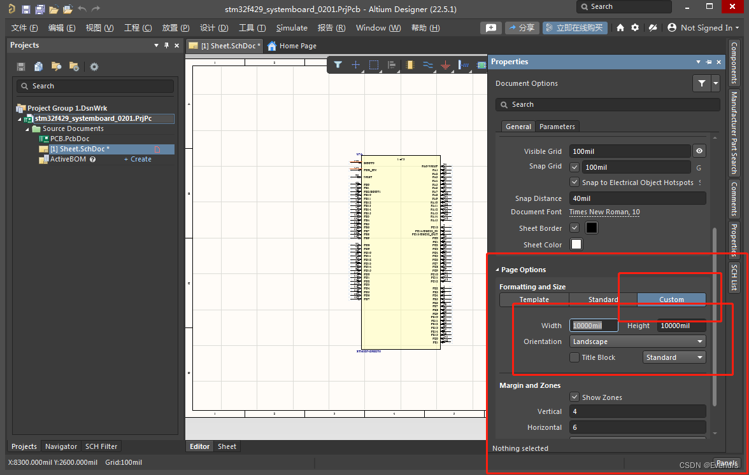The height and width of the screenshot is (475, 749).
Task: Select the Align objects tool
Action: click(392, 65)
